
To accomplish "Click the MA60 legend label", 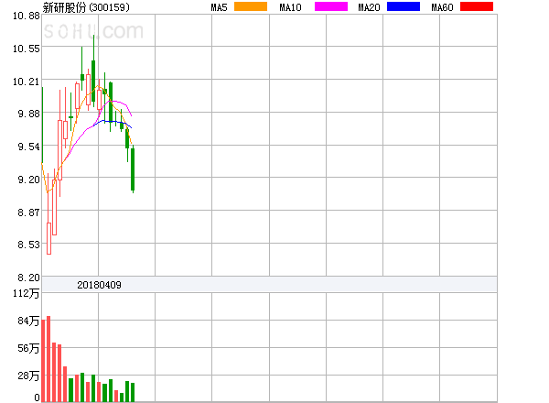I will coord(442,7).
